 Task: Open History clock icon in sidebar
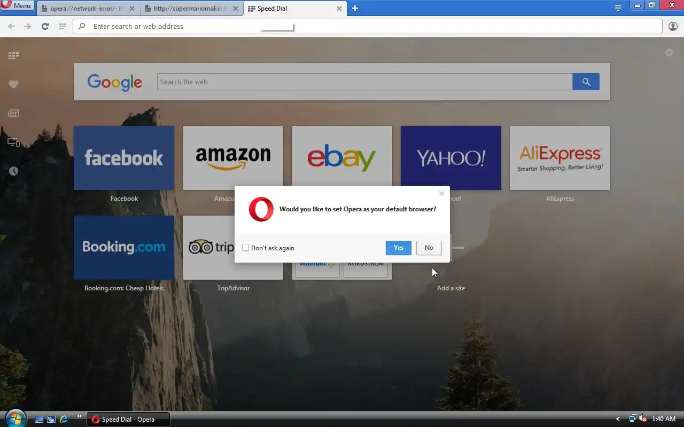pos(13,171)
